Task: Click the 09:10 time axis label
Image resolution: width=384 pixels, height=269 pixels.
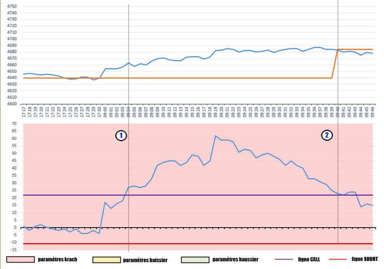Action: pos(163,112)
